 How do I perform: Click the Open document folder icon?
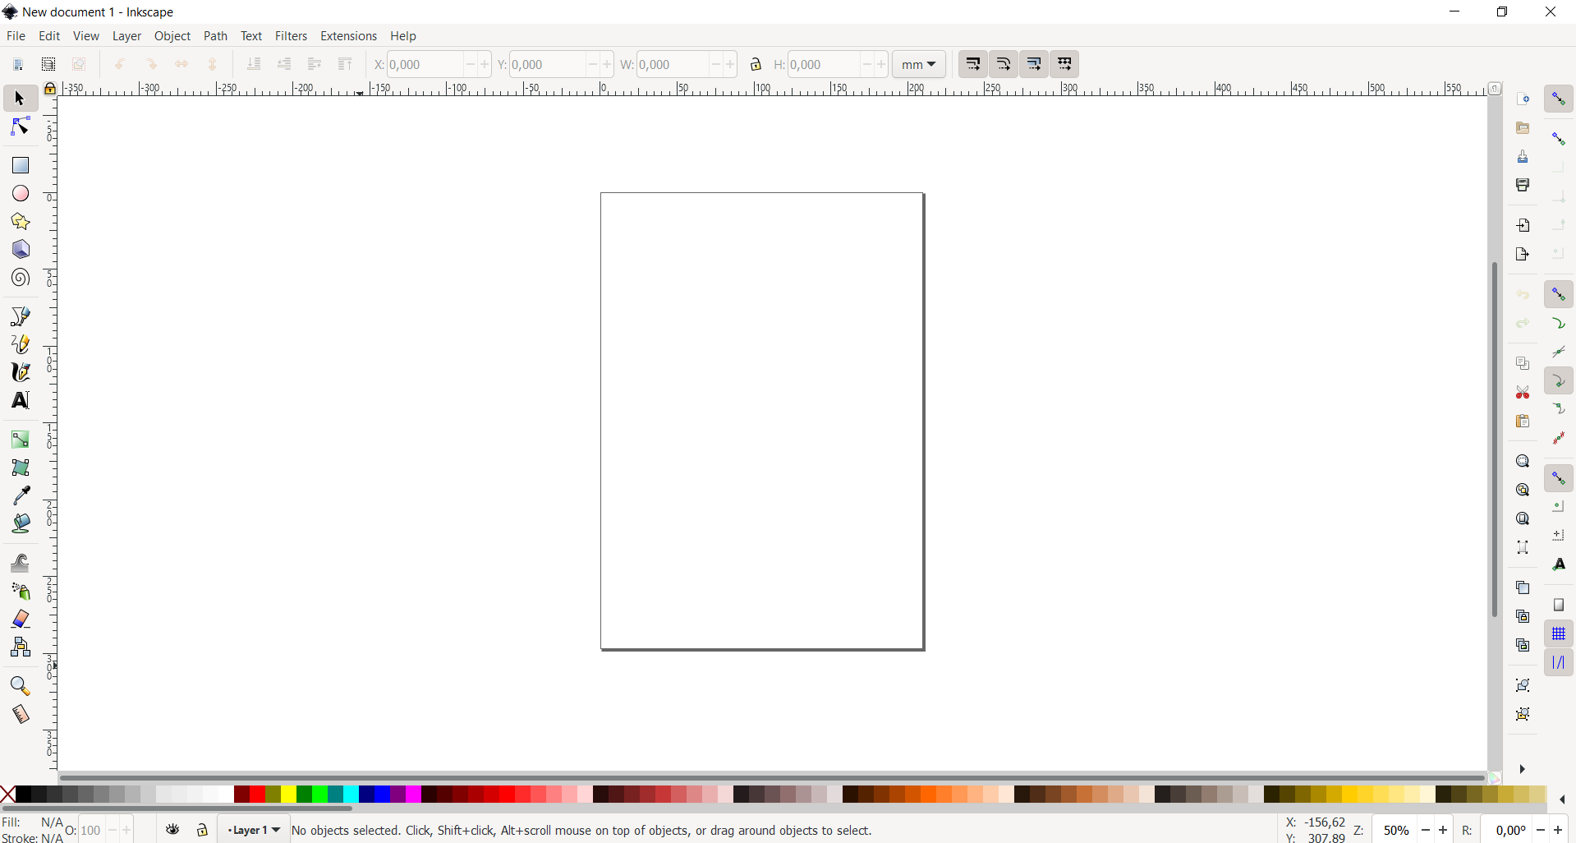pos(1523,127)
